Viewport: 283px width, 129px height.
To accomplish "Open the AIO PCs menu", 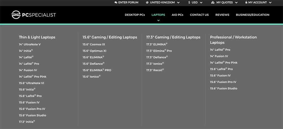I will 177,15.
